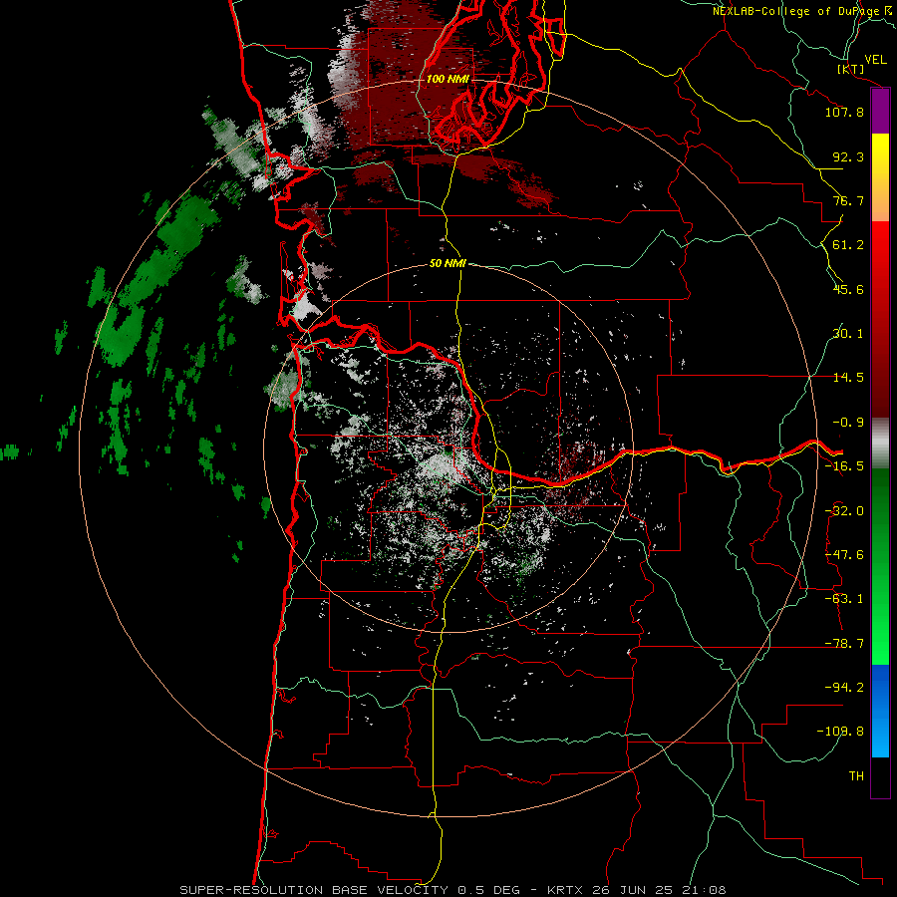The width and height of the screenshot is (897, 897).
Task: Select the -63.1 velocity scale value
Action: coord(844,599)
